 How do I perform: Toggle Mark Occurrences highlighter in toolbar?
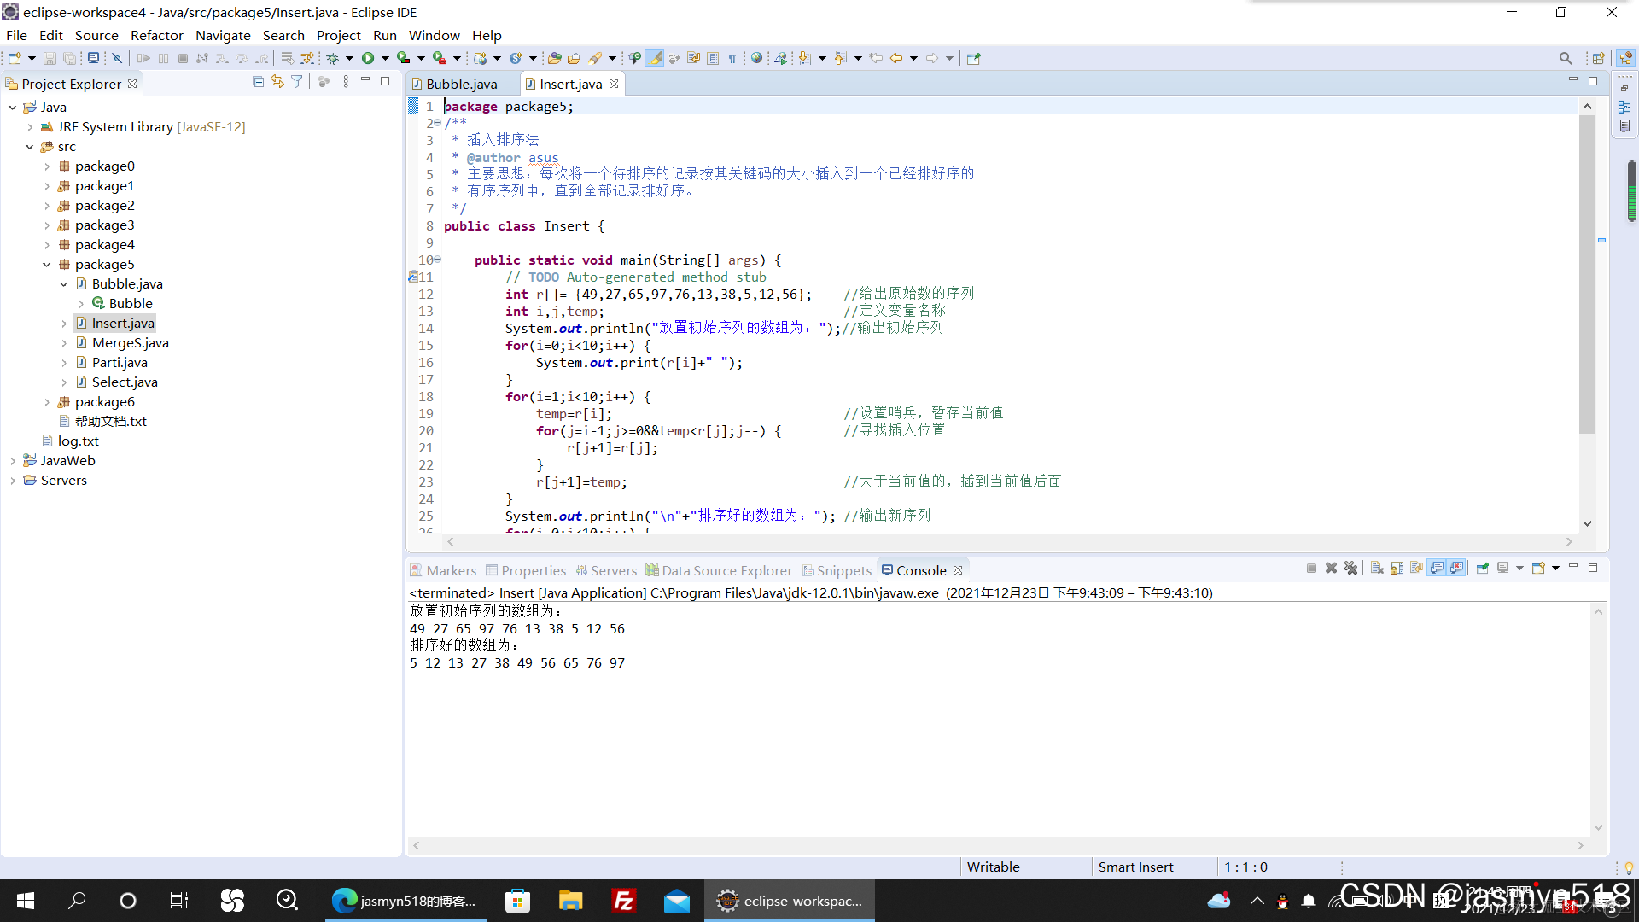pyautogui.click(x=654, y=58)
